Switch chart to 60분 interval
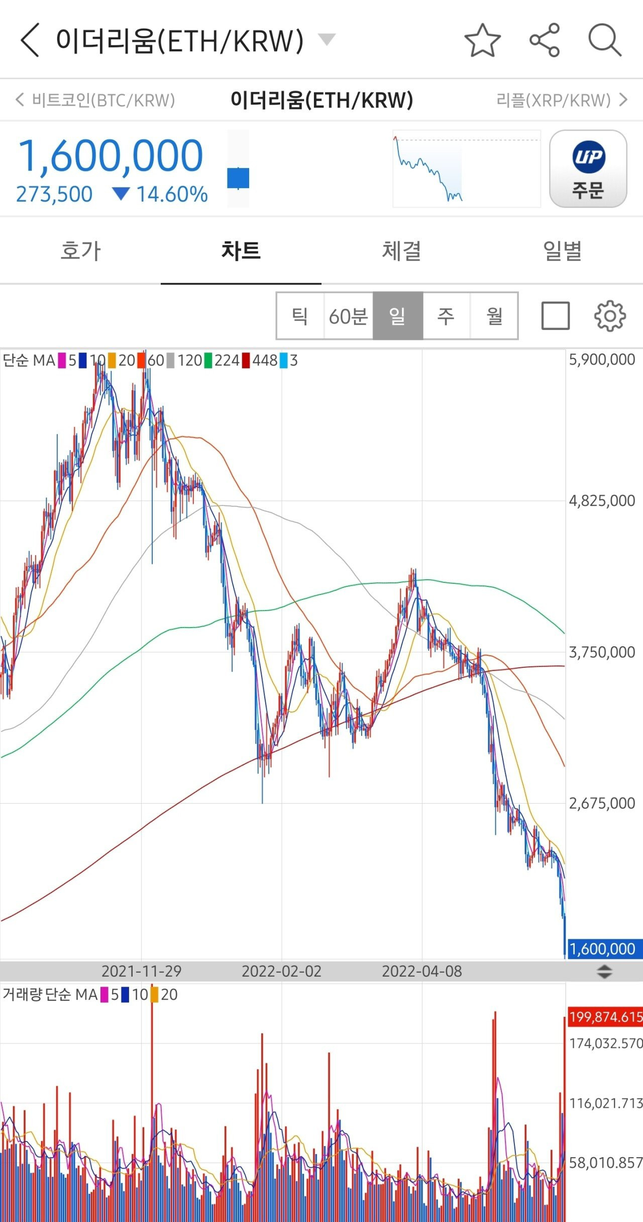This screenshot has width=643, height=1222. click(x=349, y=316)
